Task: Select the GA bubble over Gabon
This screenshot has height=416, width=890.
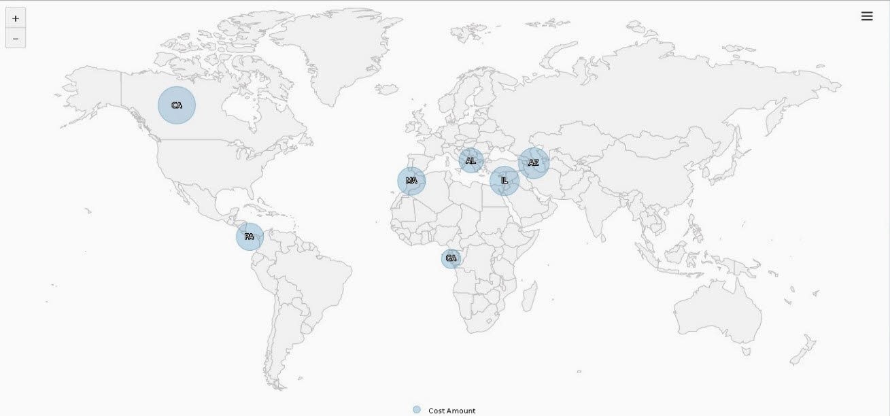Action: 451,258
